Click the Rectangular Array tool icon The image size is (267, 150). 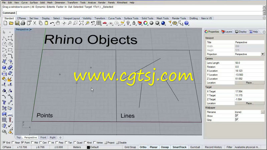tap(4, 120)
